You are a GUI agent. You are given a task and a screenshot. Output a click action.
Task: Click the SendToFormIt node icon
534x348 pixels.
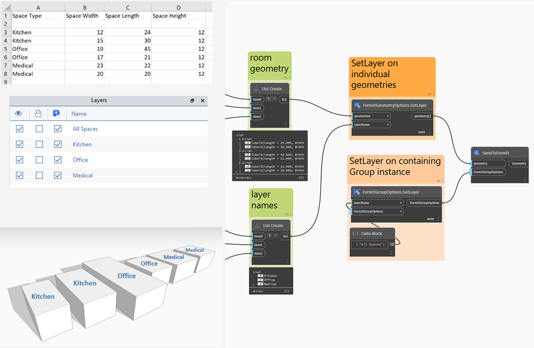[476, 153]
